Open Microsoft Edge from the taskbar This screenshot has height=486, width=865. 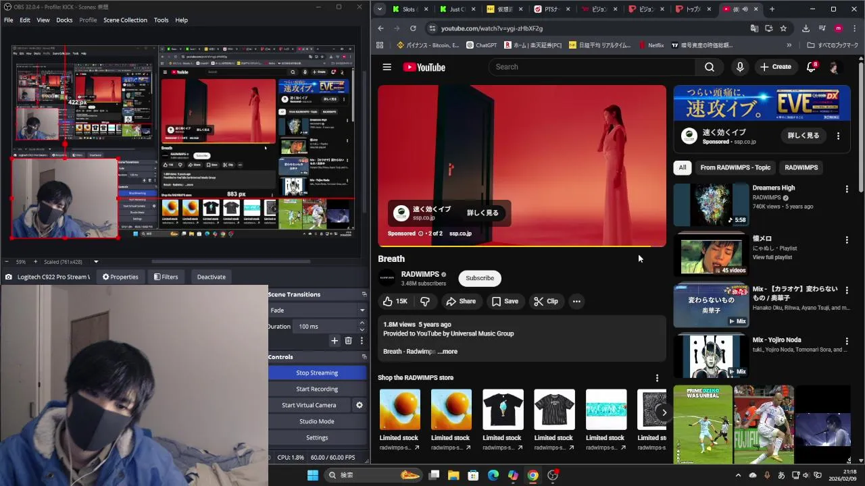493,475
